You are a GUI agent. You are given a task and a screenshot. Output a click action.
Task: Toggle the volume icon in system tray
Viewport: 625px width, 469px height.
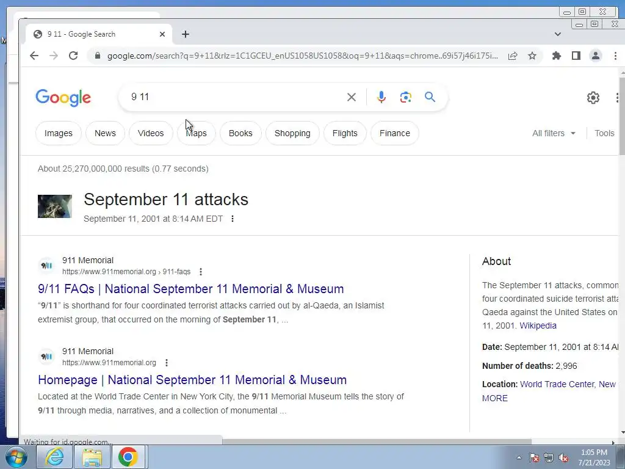pos(563,458)
